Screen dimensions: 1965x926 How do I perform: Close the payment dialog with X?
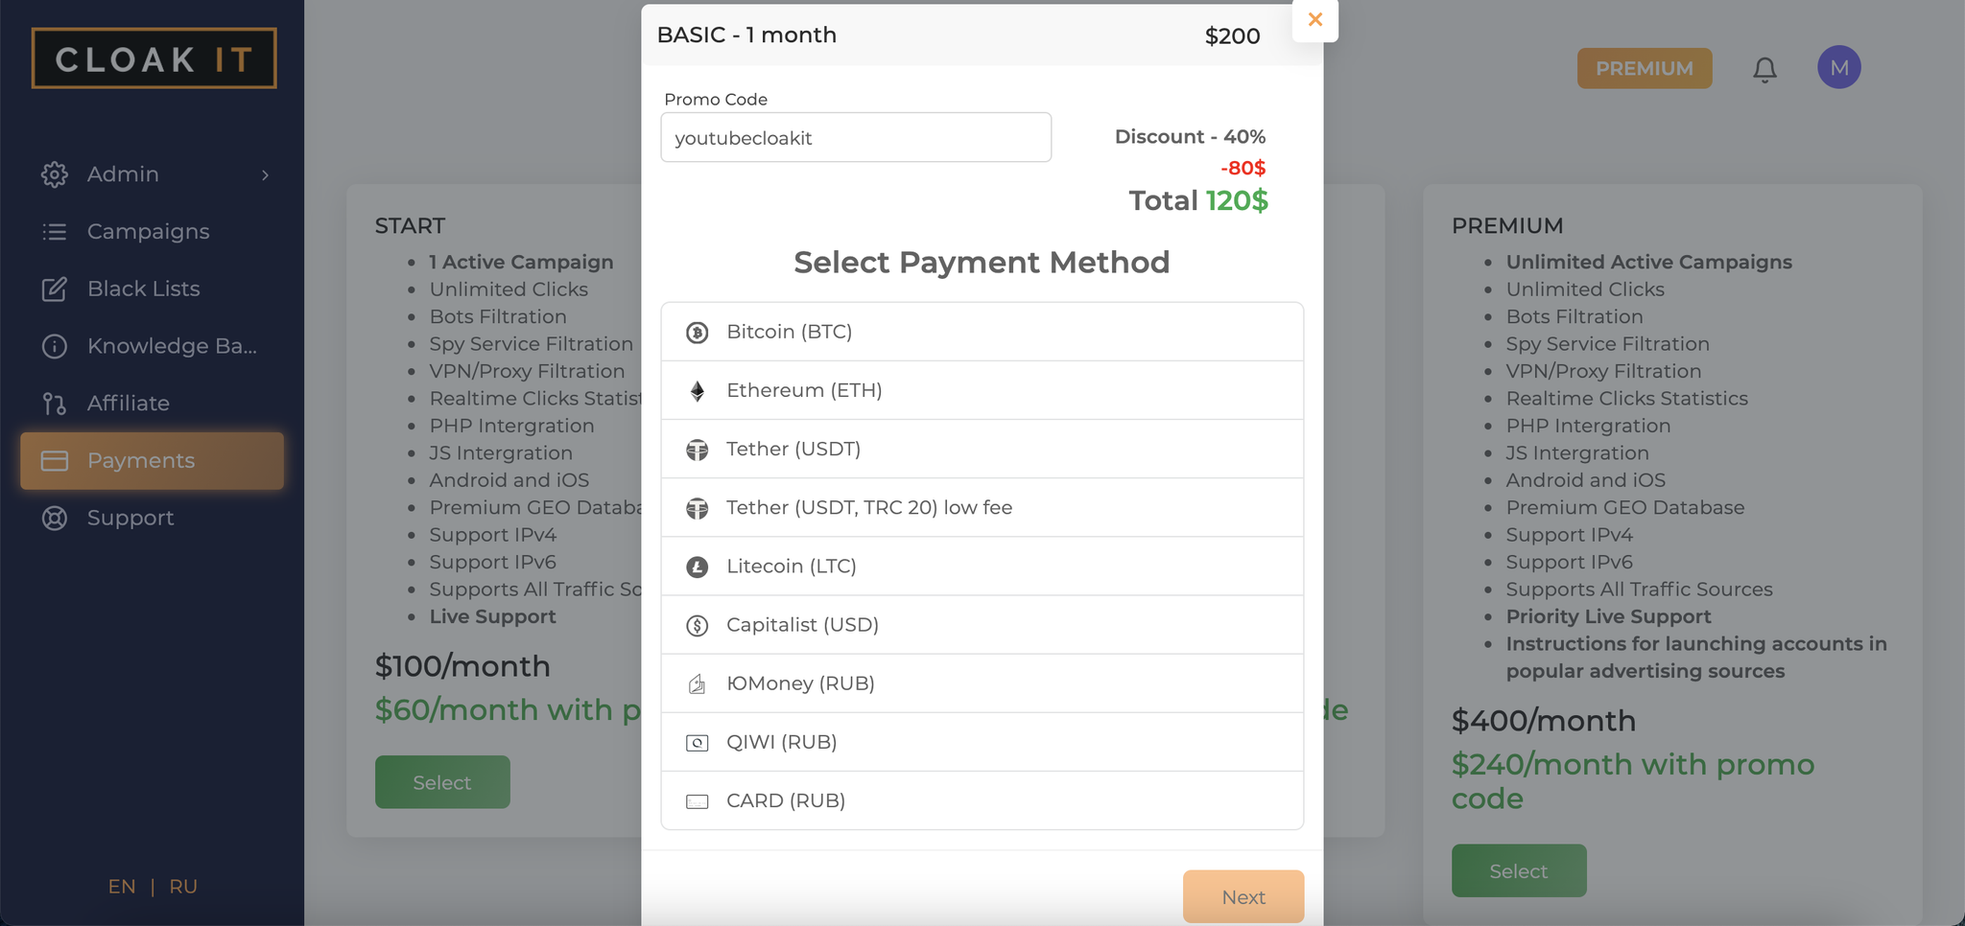[1314, 19]
